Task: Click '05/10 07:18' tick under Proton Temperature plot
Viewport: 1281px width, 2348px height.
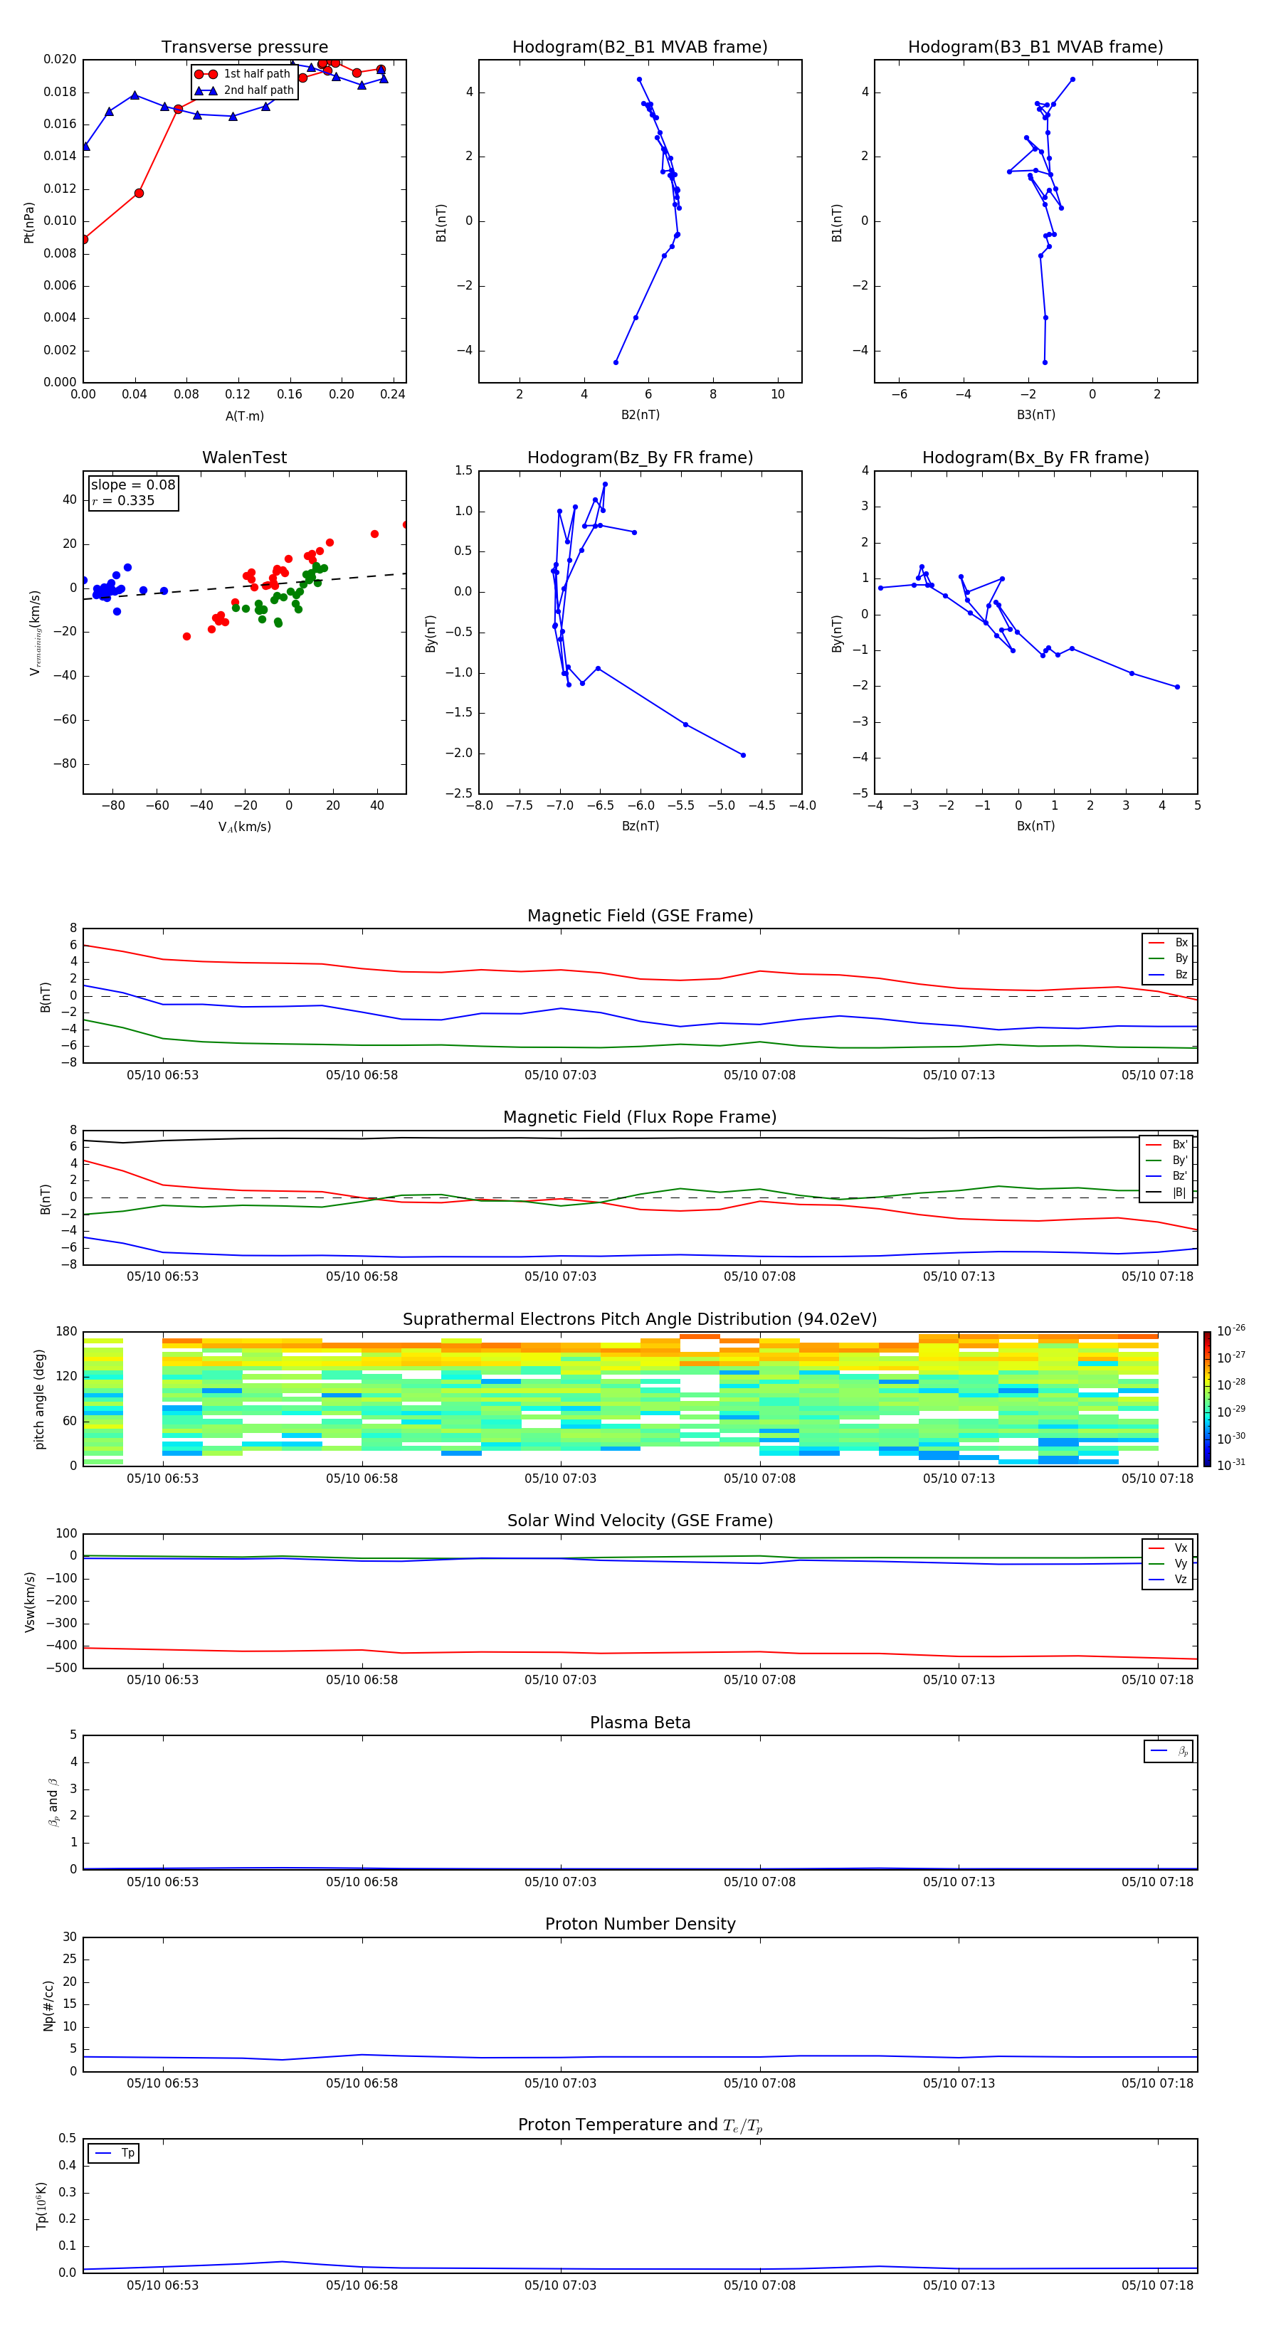Action: (x=1157, y=2285)
